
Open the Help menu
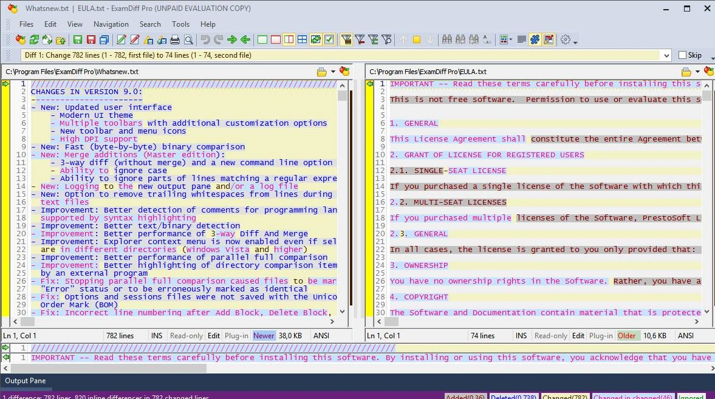pos(208,24)
